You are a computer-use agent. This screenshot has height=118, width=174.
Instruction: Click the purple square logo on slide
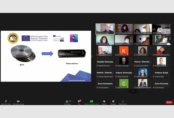(x=74, y=38)
